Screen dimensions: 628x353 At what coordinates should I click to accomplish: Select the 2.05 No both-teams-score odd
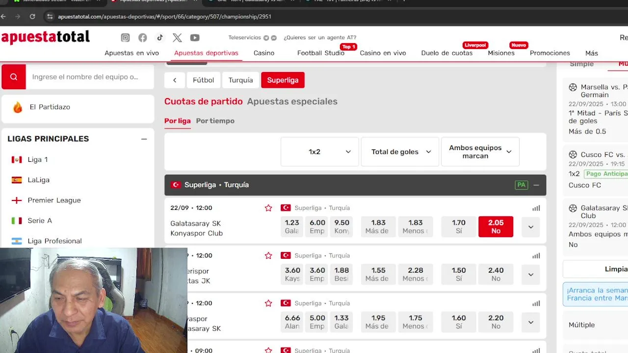pyautogui.click(x=496, y=227)
